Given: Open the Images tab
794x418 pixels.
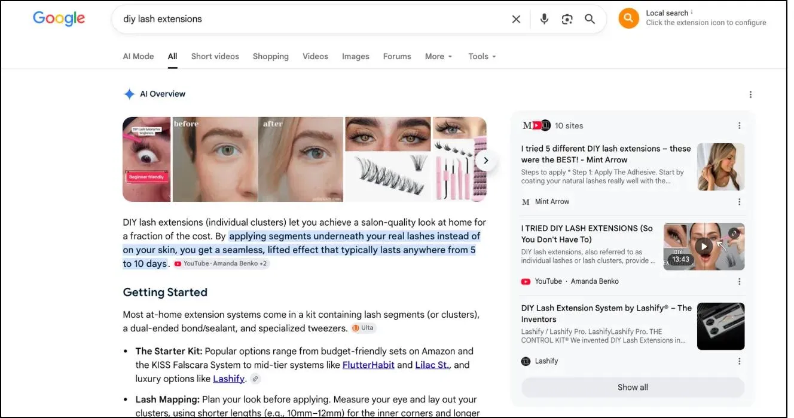Looking at the screenshot, I should 356,56.
